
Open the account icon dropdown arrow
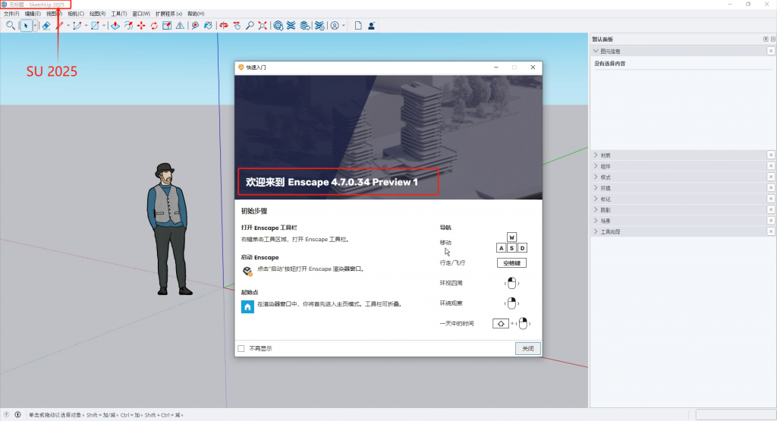(344, 25)
